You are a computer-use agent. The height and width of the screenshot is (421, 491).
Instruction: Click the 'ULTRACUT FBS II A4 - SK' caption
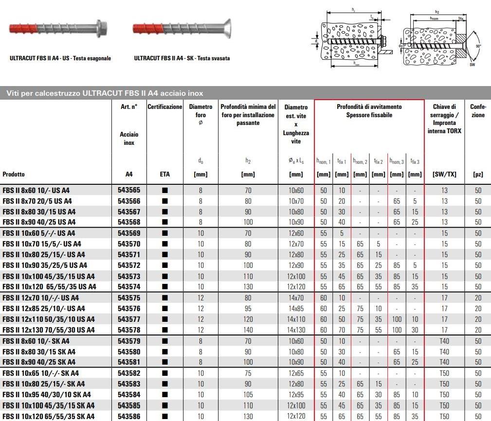[x=182, y=58]
